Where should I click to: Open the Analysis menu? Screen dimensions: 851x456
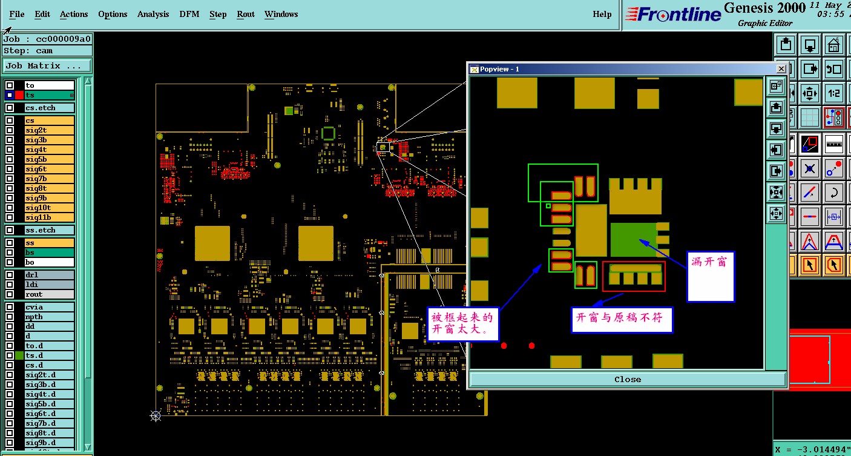153,14
